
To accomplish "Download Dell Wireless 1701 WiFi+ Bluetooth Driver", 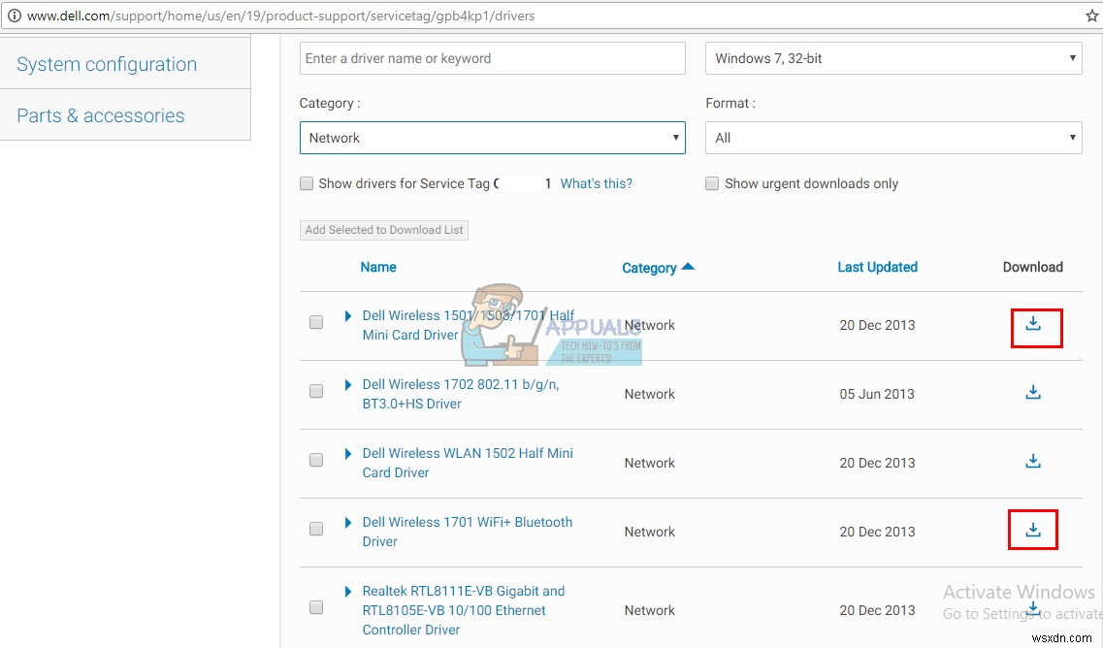I will click(x=1032, y=530).
